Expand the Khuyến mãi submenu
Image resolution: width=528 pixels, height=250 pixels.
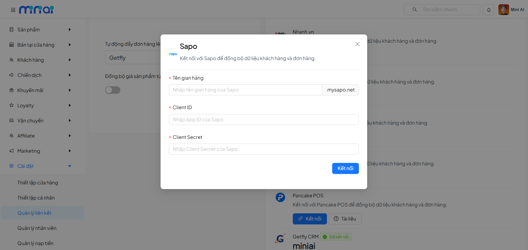[x=70, y=90]
